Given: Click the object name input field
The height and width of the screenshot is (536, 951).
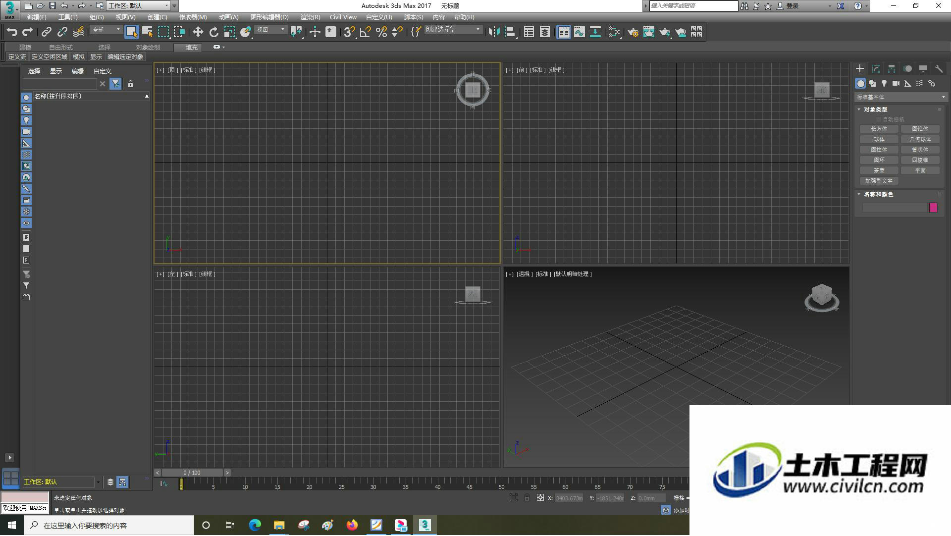Looking at the screenshot, I should [x=895, y=208].
